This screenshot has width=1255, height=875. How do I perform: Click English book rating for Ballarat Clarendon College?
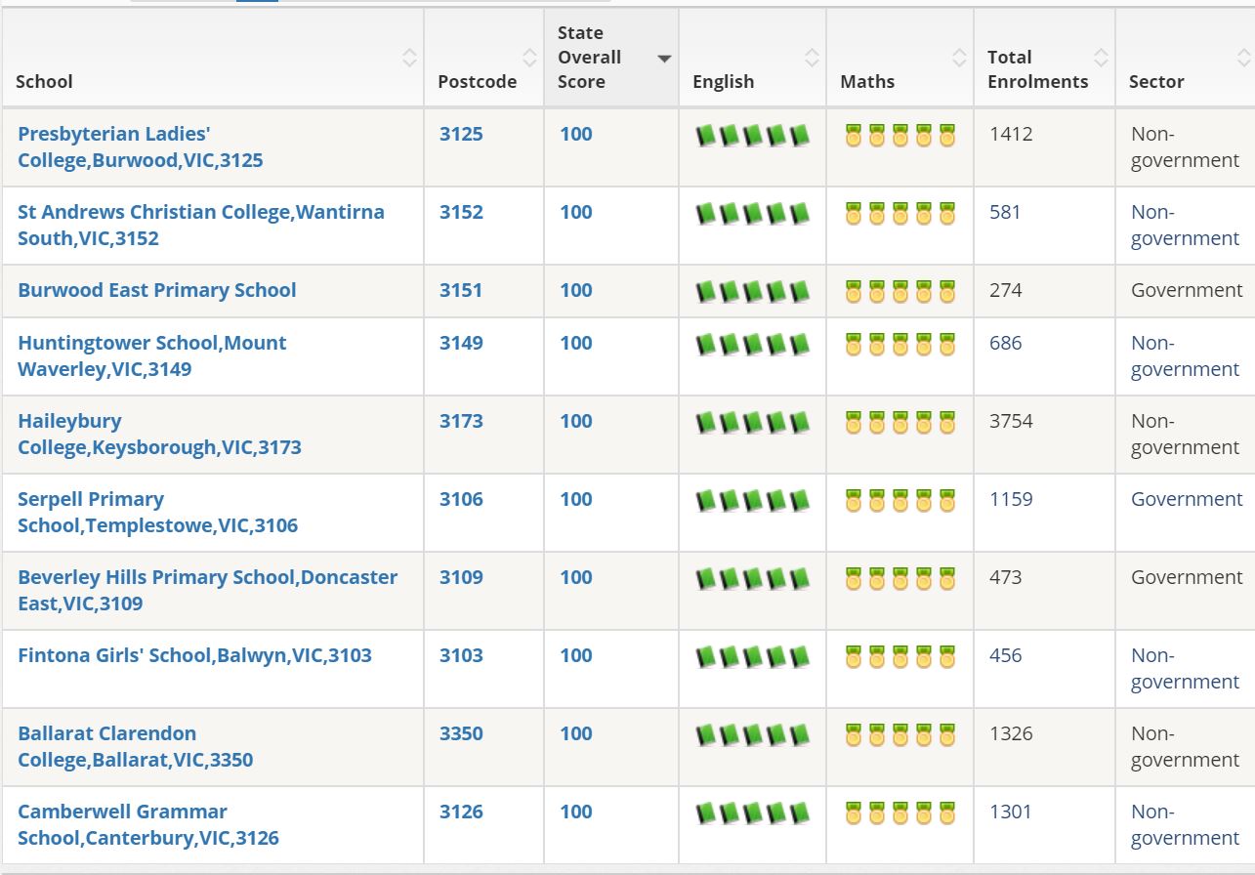753,734
